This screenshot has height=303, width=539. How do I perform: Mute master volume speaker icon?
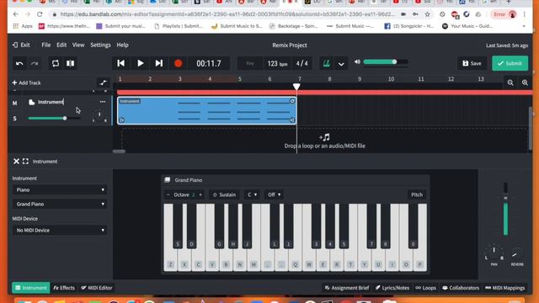coord(357,62)
